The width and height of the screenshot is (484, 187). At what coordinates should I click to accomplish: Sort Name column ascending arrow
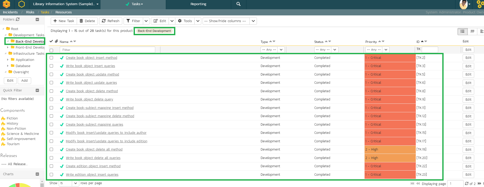(x=71, y=41)
